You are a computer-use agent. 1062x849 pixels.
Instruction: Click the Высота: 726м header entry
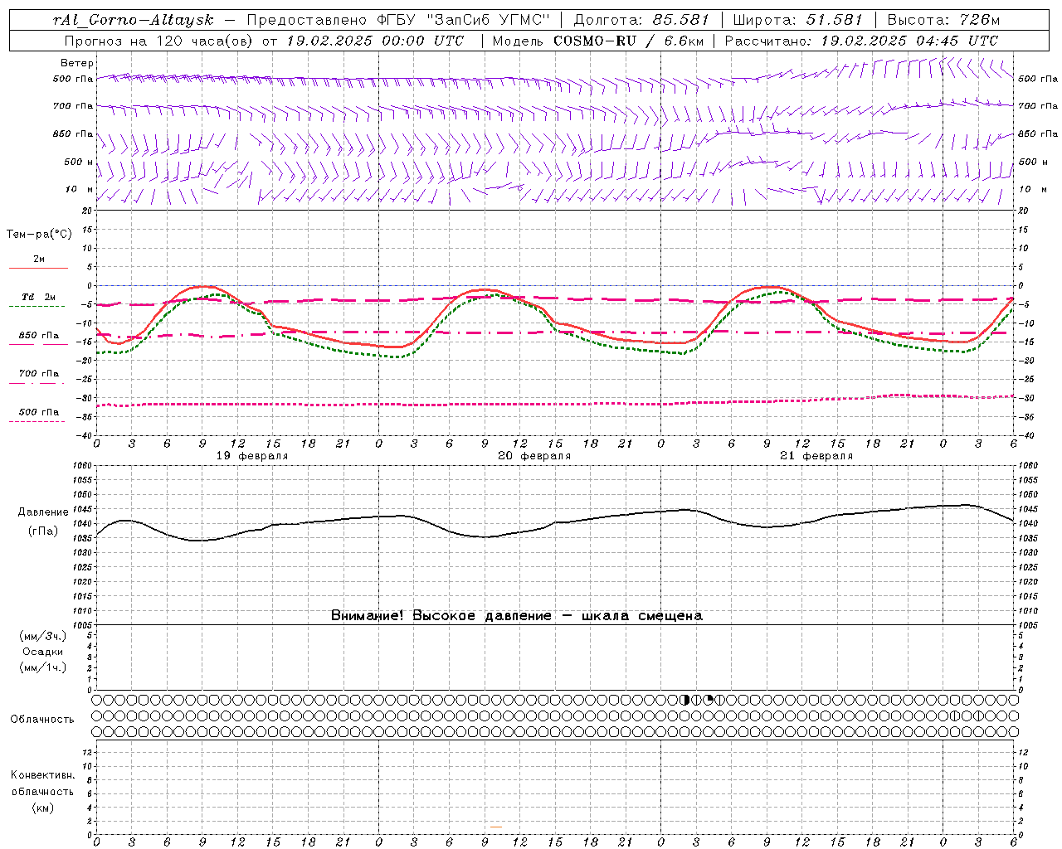[x=943, y=20]
